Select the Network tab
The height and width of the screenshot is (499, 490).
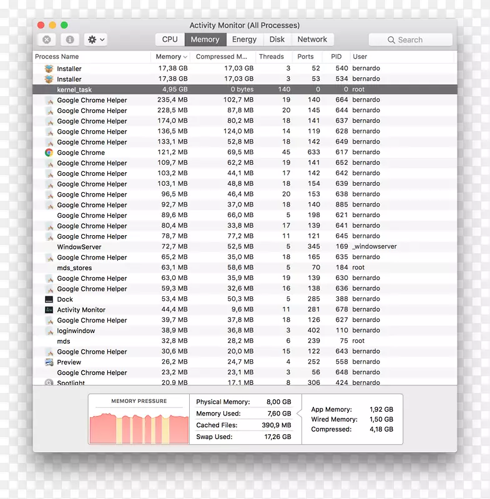point(312,39)
